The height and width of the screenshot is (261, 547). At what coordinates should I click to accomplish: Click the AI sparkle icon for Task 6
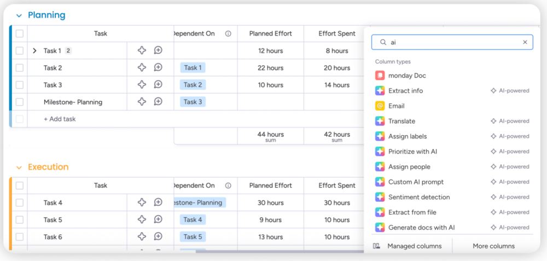142,237
